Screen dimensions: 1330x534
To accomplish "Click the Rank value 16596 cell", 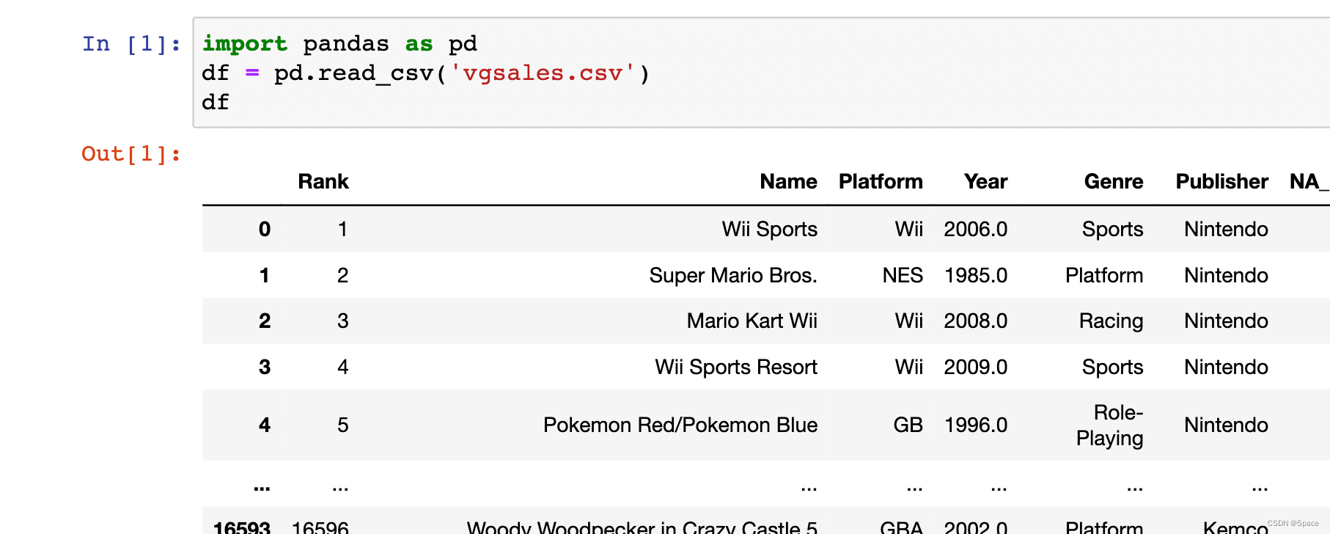I will pyautogui.click(x=320, y=527).
